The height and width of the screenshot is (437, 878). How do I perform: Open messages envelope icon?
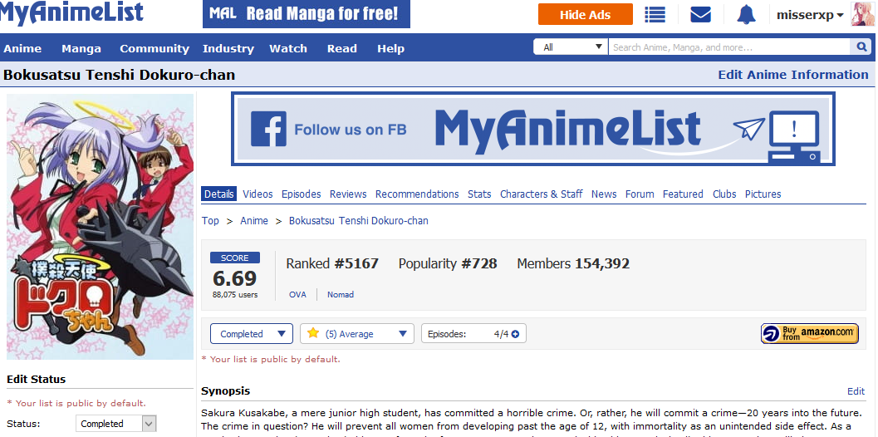point(700,15)
